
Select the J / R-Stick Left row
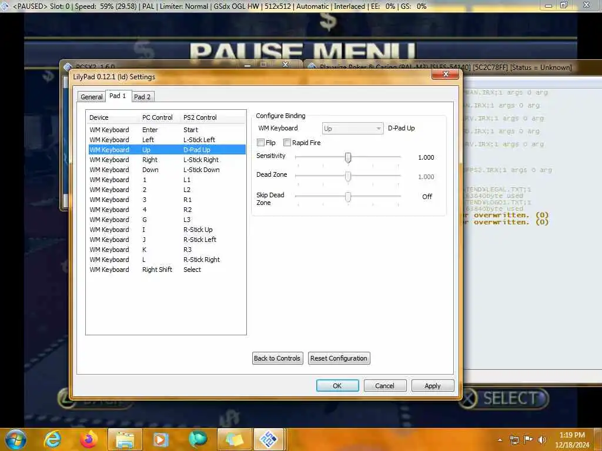click(166, 240)
